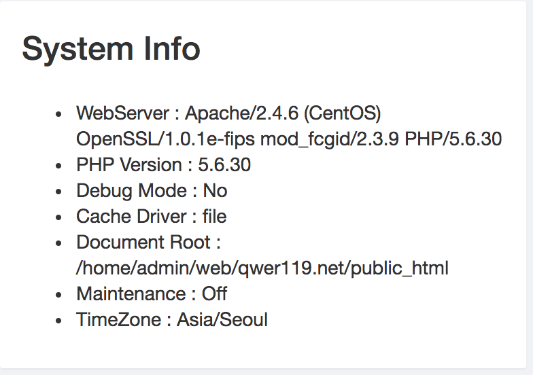Click the Maintenance value Off
533x375 pixels.
214,294
